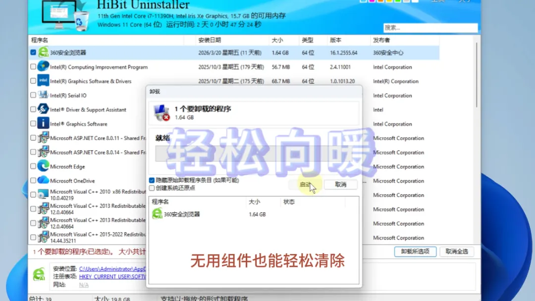
Task: Tick the Visual C++ 2015-2022 checkbox
Action: tap(33, 237)
